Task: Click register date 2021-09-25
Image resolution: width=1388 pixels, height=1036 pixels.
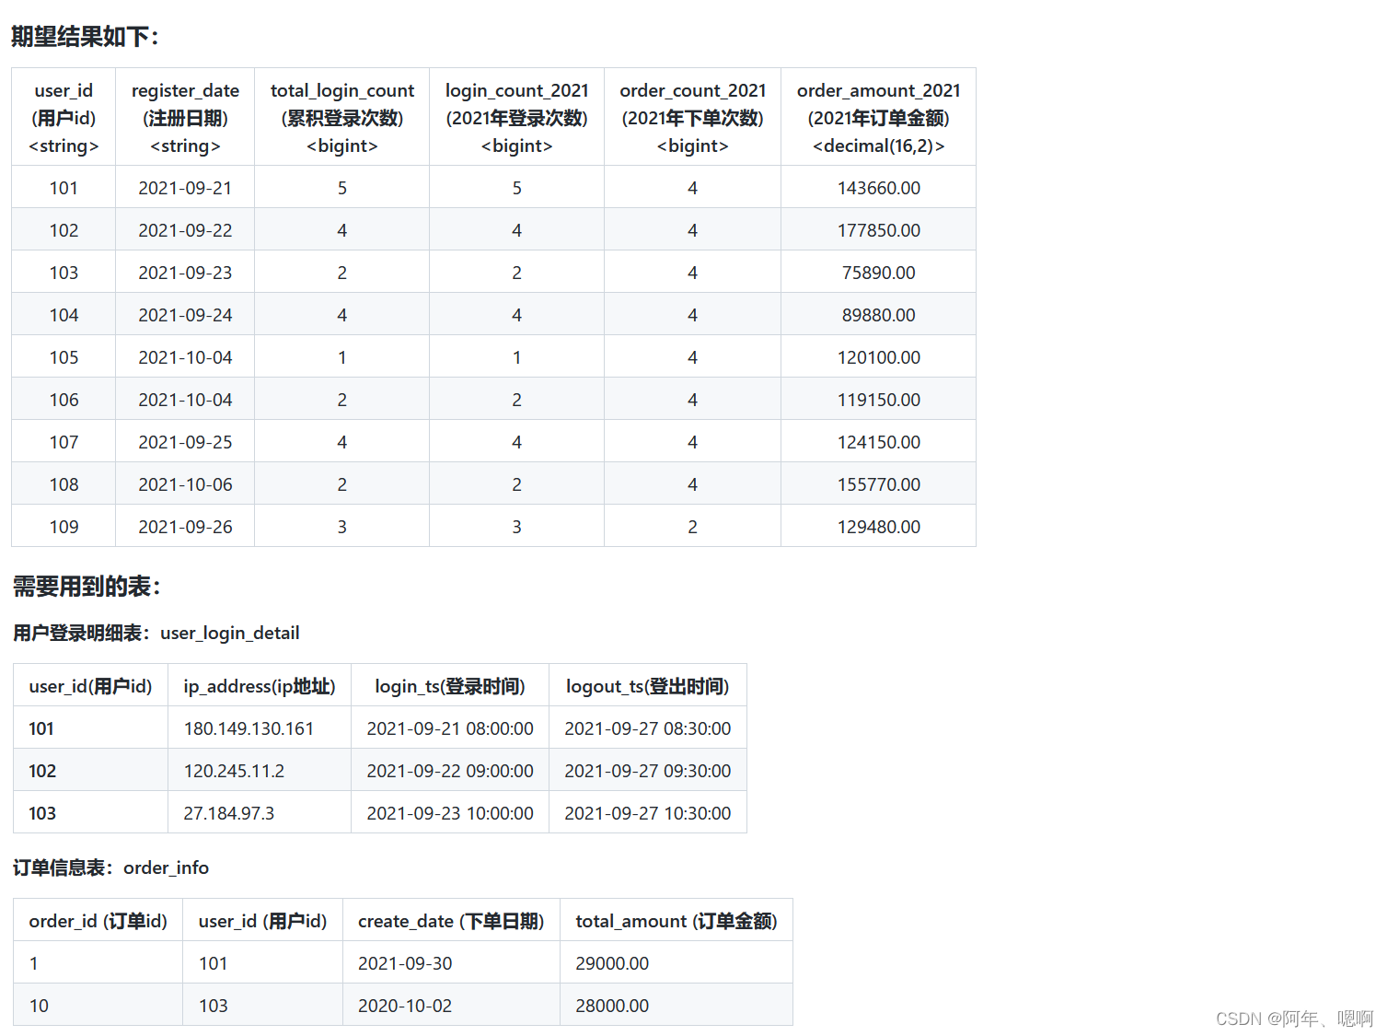Action: 185,442
